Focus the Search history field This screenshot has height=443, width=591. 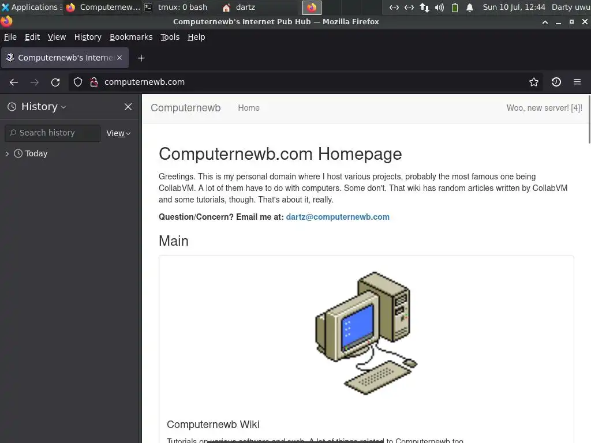tap(53, 133)
